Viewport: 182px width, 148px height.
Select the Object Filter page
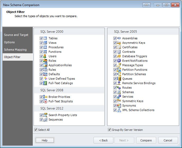click(x=18, y=57)
